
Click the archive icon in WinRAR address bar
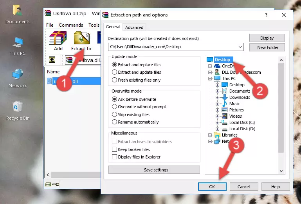coord(69,60)
